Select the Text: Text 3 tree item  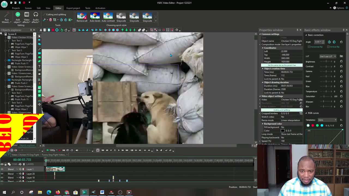click(17, 41)
